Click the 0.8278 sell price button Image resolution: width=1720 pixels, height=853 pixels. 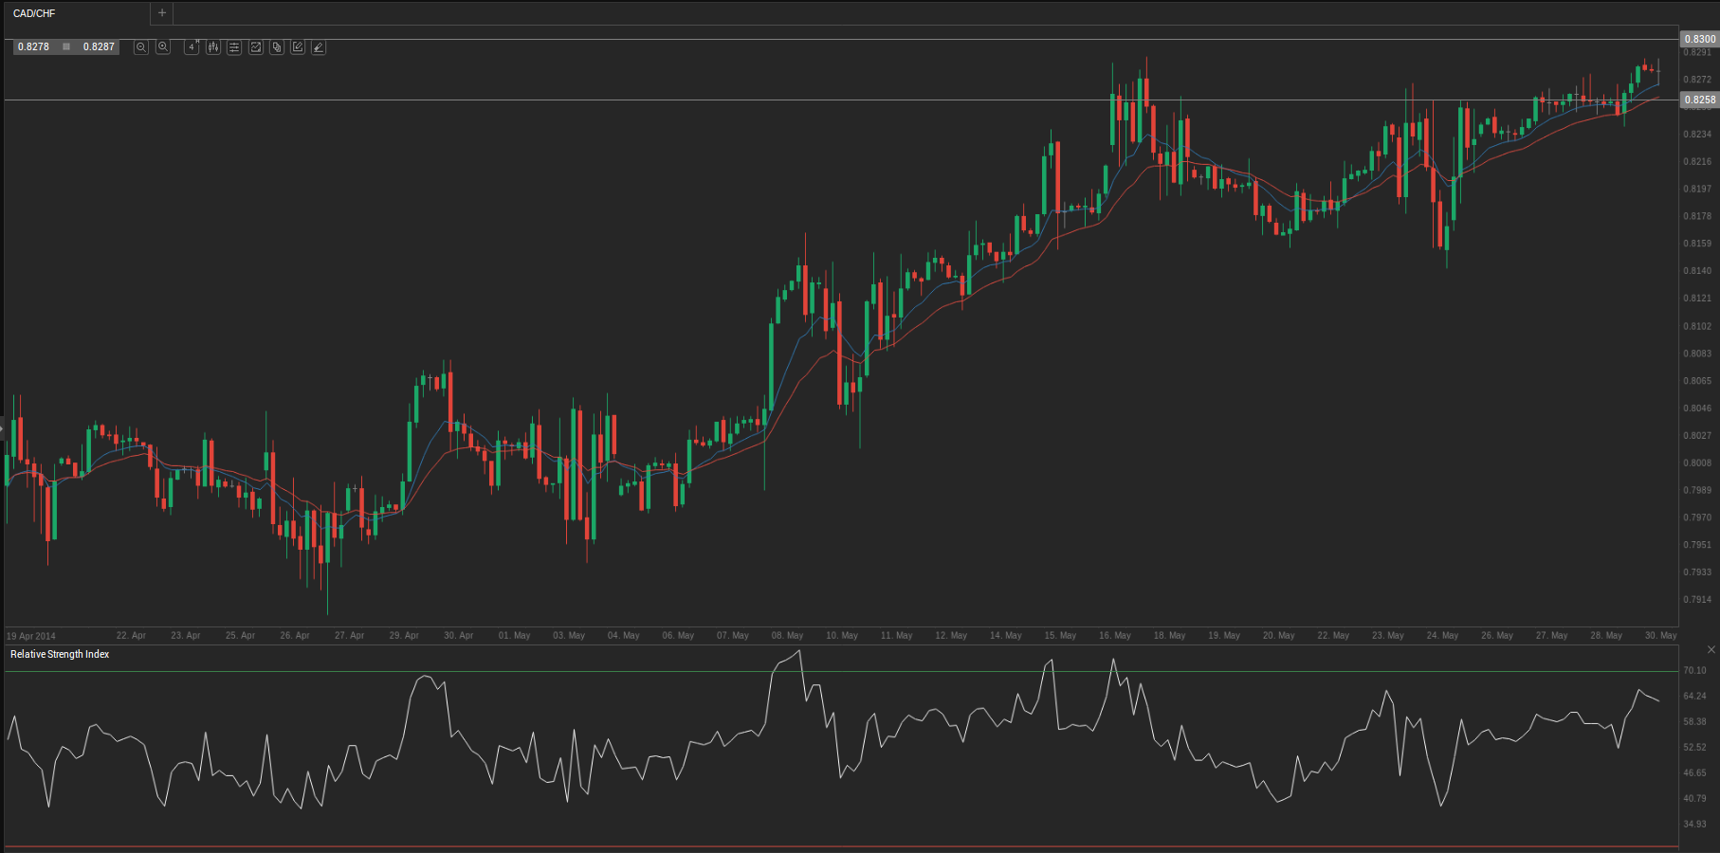[34, 46]
